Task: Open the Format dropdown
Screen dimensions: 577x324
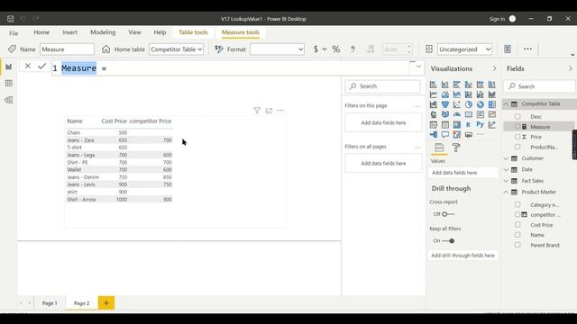Action: (277, 49)
